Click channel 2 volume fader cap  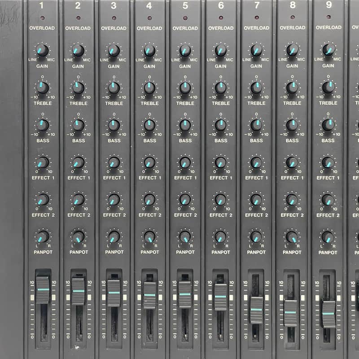(79, 291)
